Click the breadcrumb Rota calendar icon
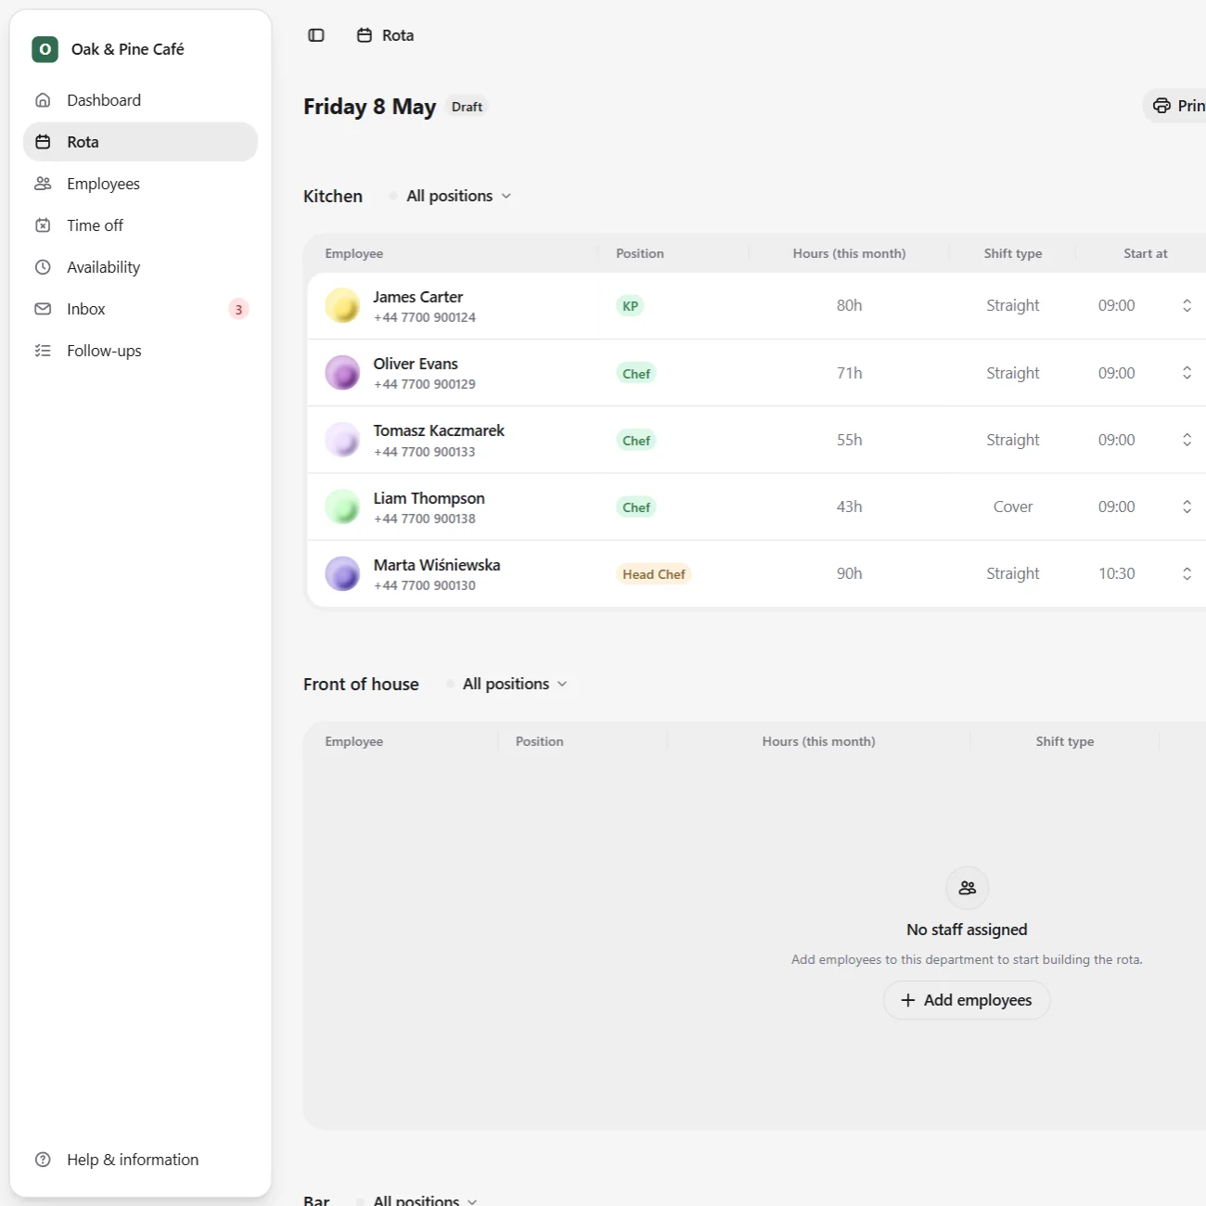This screenshot has width=1206, height=1206. [x=365, y=35]
